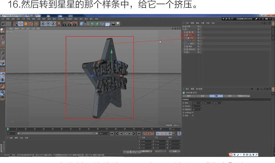Click the Apply button in coordinates manager
The width and height of the screenshot is (275, 163).
(x=175, y=151)
